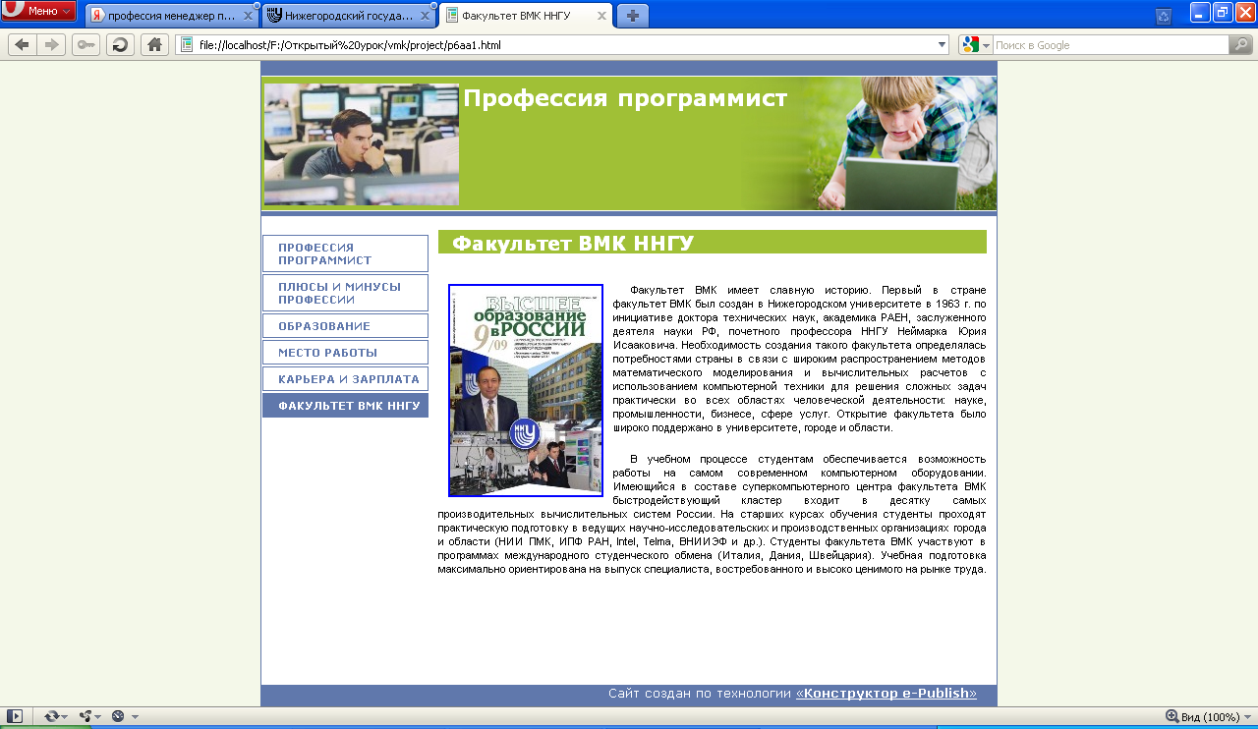1258x729 pixels.
Task: Open the closed tabs trash icon
Action: point(1164,16)
